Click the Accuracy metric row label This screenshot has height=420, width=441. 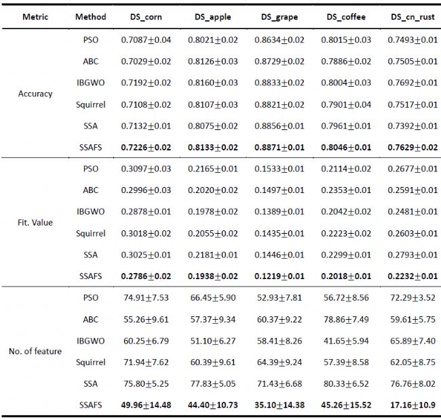click(35, 93)
